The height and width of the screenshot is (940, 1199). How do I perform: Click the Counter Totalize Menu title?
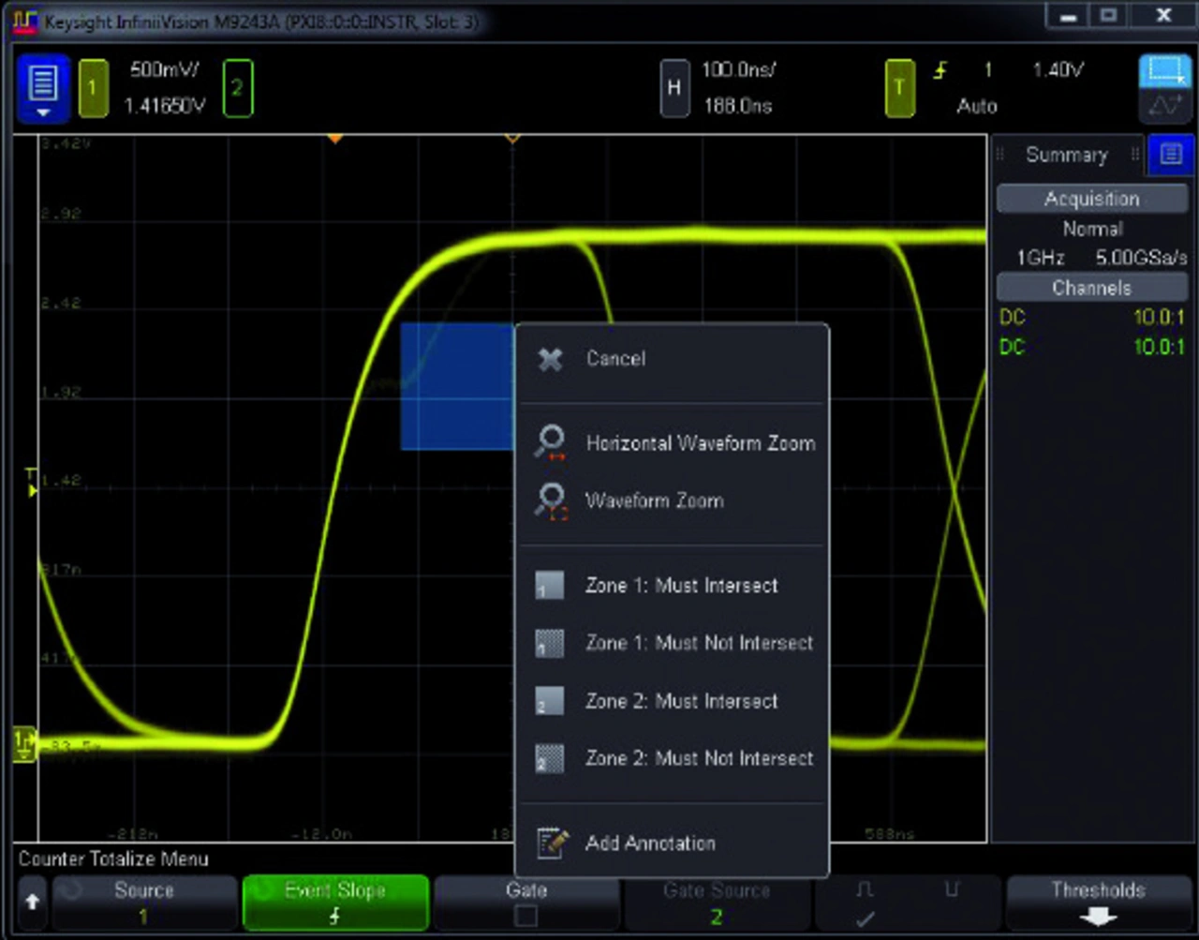pos(113,858)
